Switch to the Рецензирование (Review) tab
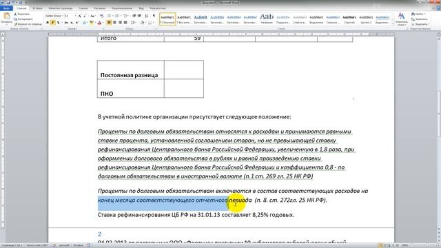This screenshot has width=441, height=248. click(122, 8)
